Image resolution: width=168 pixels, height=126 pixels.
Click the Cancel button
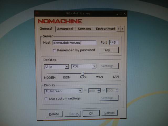tap(109, 113)
